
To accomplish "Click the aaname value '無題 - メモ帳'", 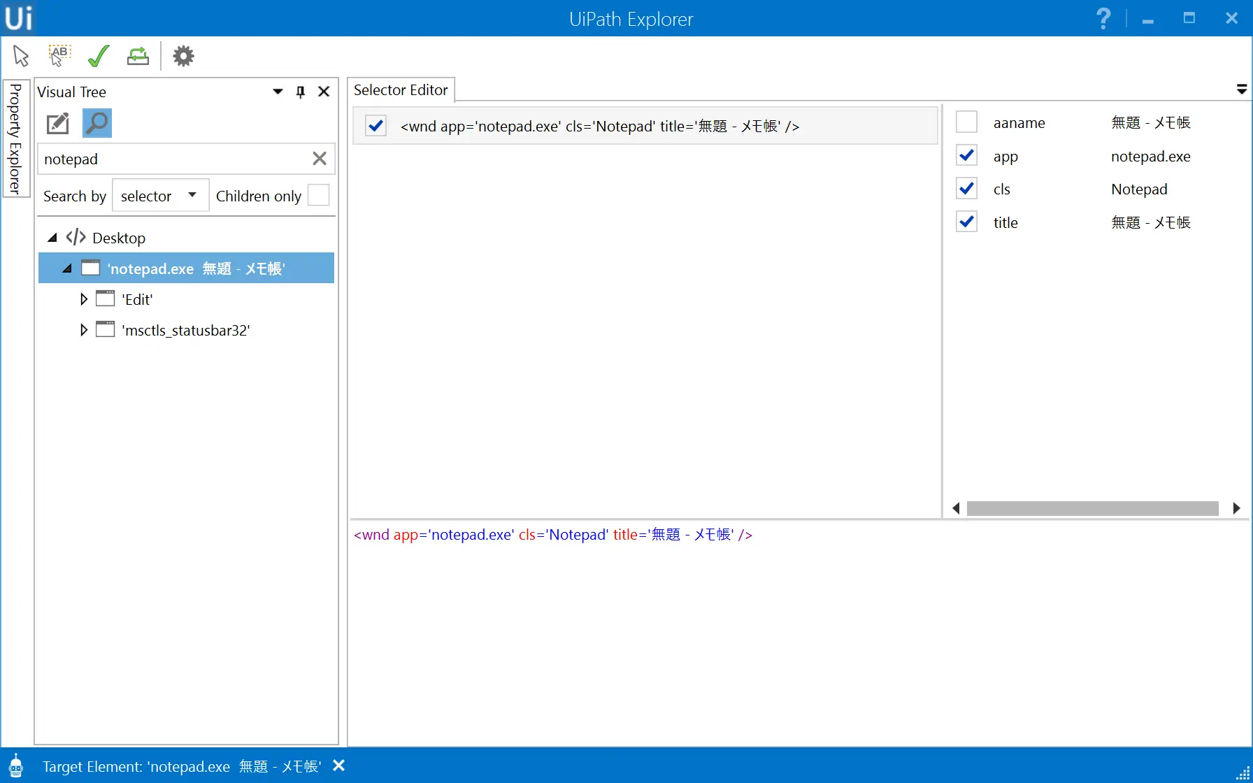I will pos(1151,122).
